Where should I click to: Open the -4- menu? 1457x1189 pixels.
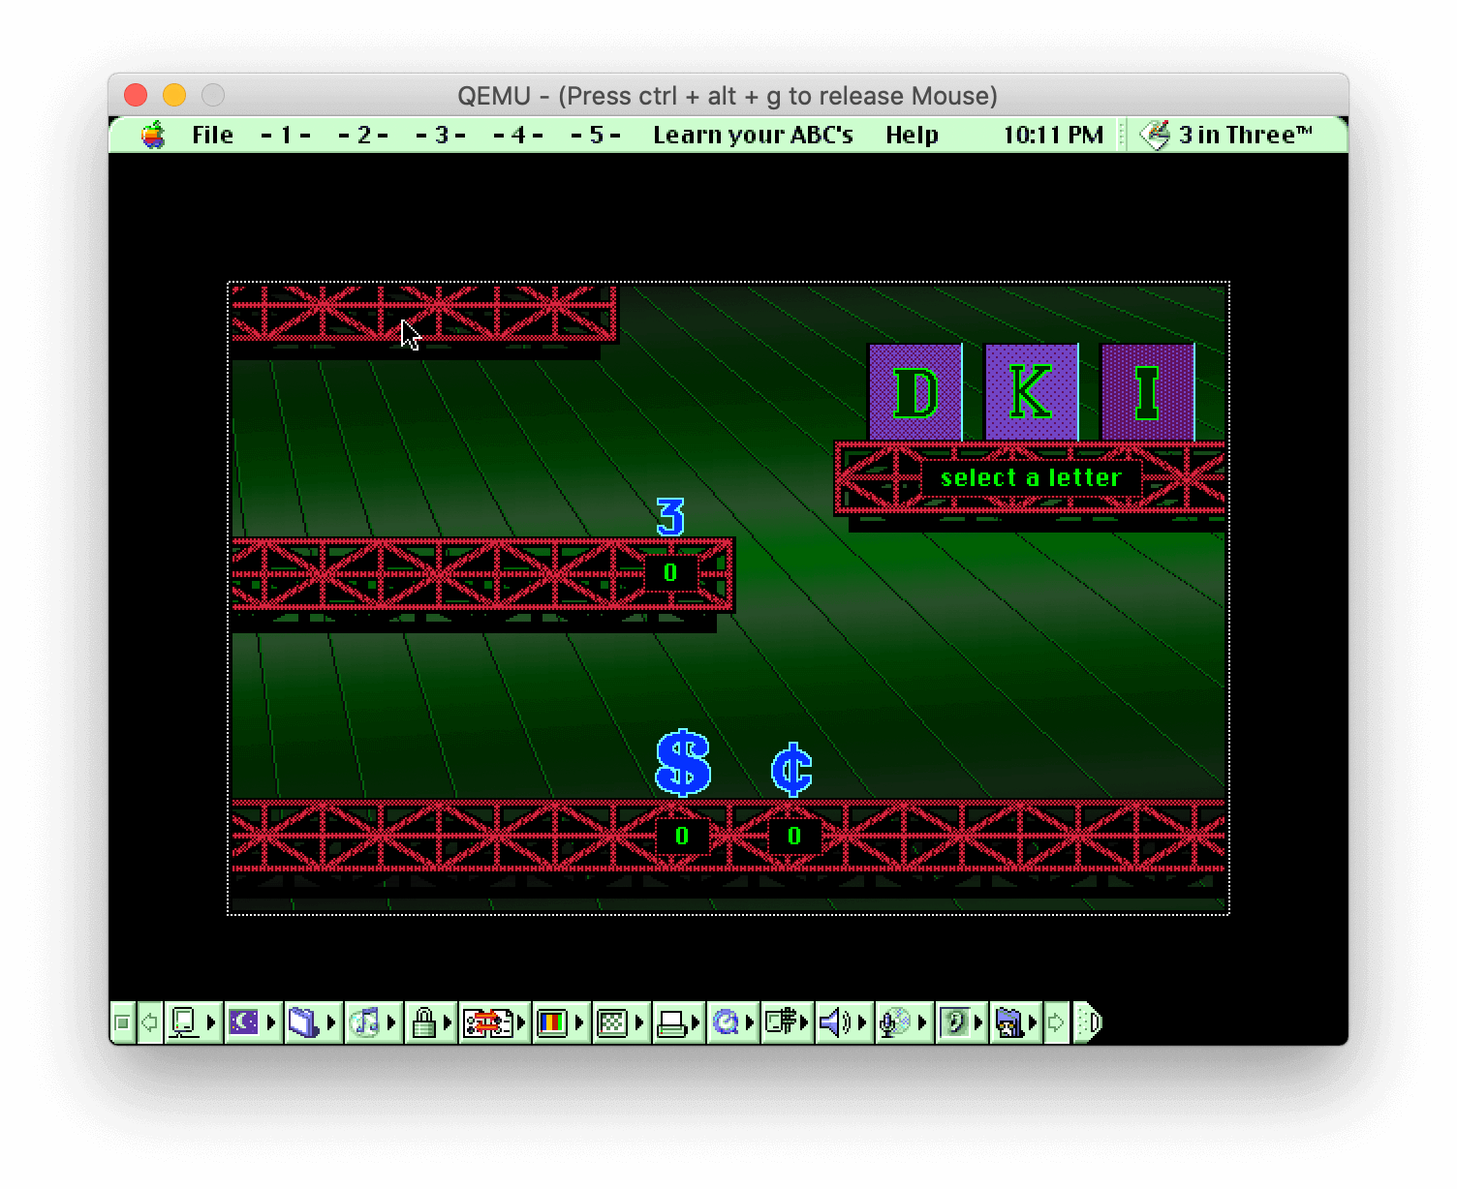click(518, 135)
